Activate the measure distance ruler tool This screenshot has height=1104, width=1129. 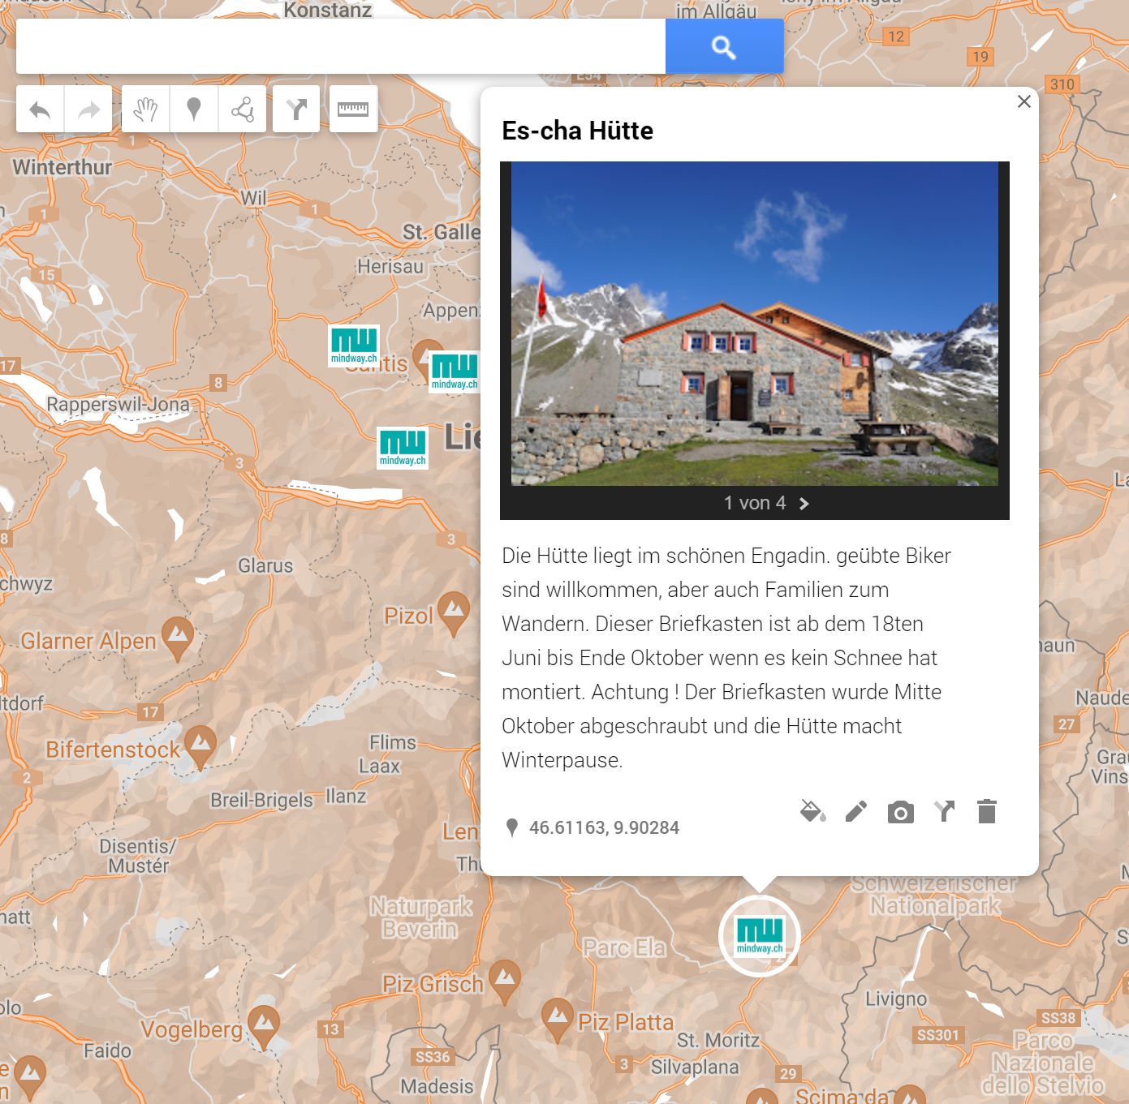353,109
